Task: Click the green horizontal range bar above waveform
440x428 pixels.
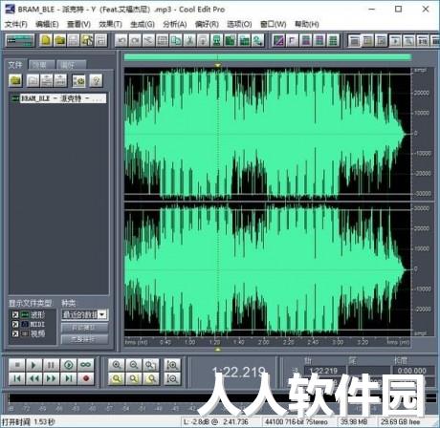Action: click(268, 57)
